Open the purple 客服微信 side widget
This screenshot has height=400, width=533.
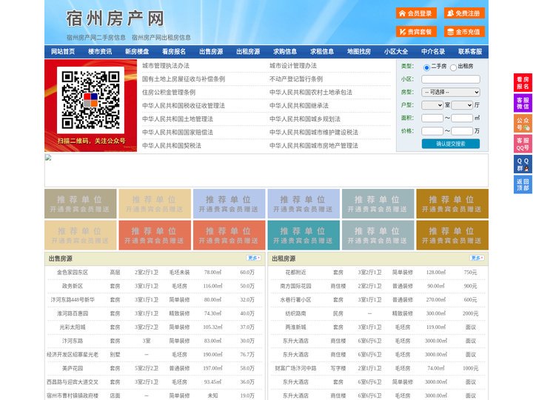(x=523, y=103)
